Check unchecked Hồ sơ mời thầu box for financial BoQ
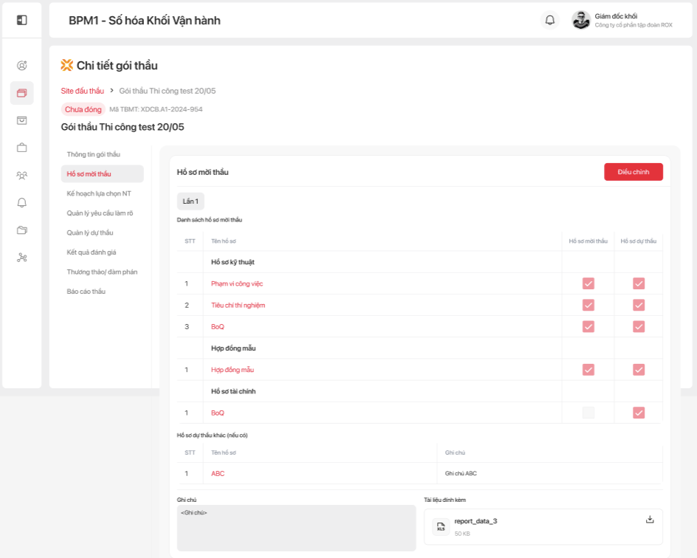The image size is (697, 558). [x=588, y=413]
